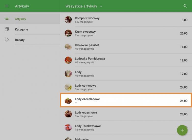This screenshot has height=140, width=192.
Task: Open Krem owocowy thumbnail
Action: (68, 33)
